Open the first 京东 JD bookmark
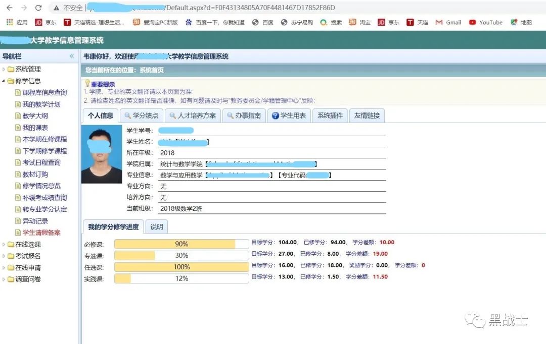 pos(45,22)
